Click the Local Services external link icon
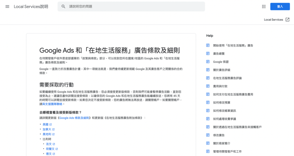 [x=287, y=20]
